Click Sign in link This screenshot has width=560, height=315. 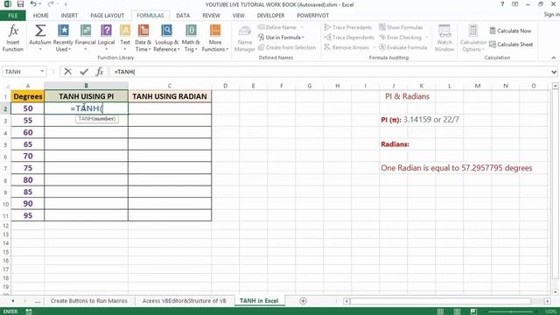[x=551, y=14]
